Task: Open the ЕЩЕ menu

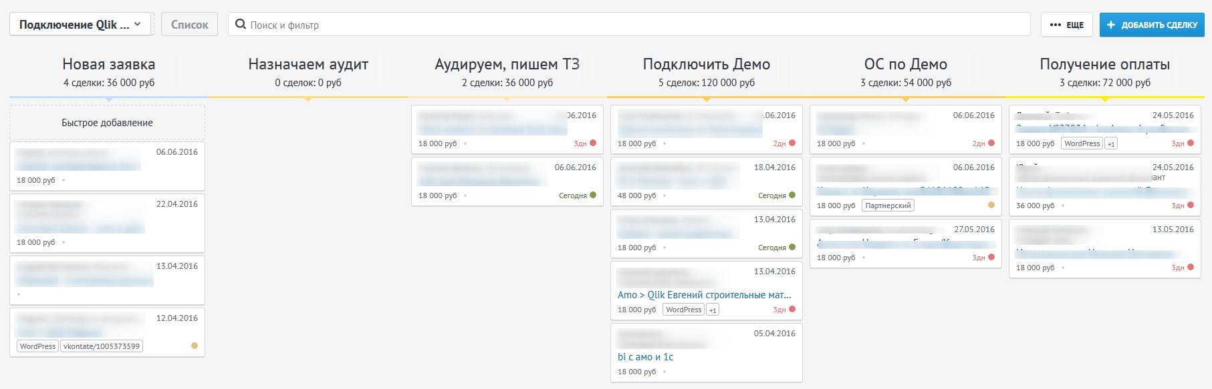Action: 1067,25
